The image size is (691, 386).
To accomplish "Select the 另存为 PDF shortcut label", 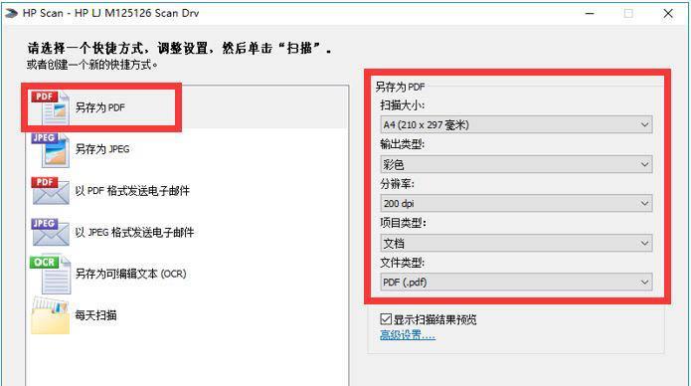I will pyautogui.click(x=100, y=107).
